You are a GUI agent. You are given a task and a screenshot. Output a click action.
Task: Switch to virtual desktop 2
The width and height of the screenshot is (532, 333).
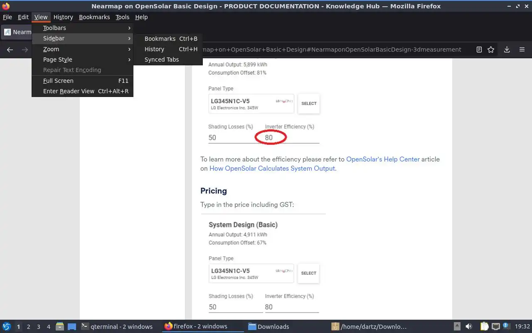coord(28,327)
